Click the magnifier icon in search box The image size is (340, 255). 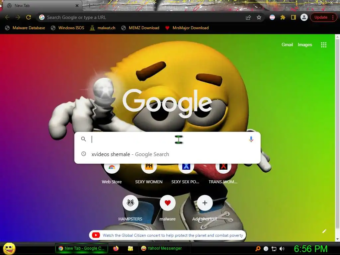(x=83, y=139)
